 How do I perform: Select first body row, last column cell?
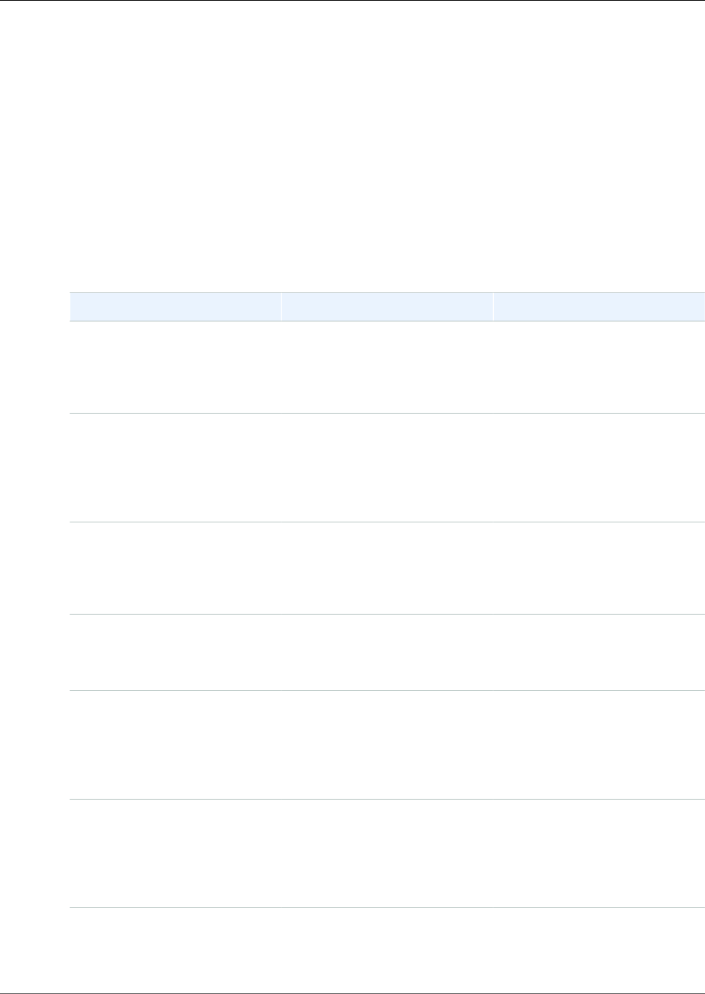point(599,368)
